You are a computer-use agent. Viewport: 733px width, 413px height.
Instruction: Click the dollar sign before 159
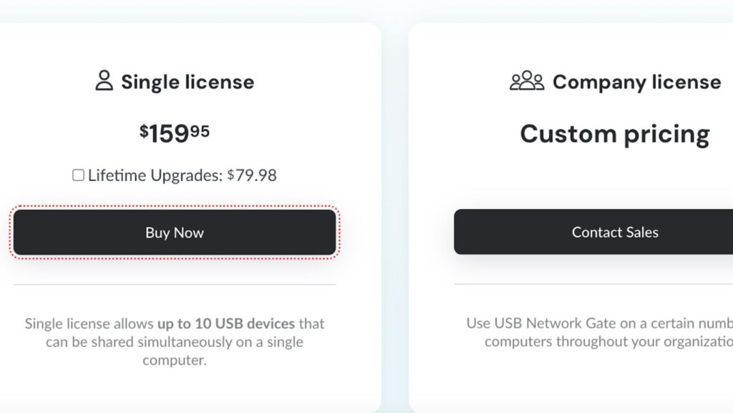point(144,131)
